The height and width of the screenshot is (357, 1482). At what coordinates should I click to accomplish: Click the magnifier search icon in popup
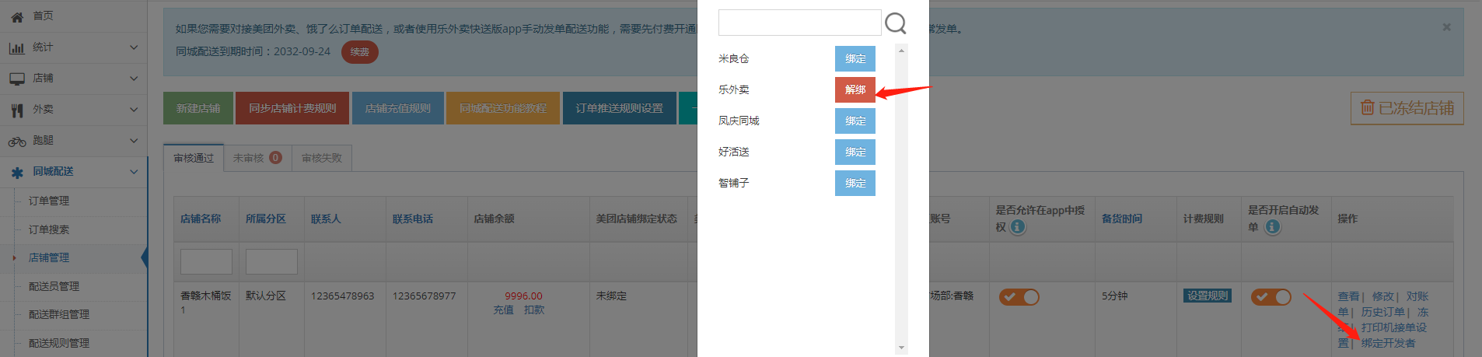pos(896,23)
